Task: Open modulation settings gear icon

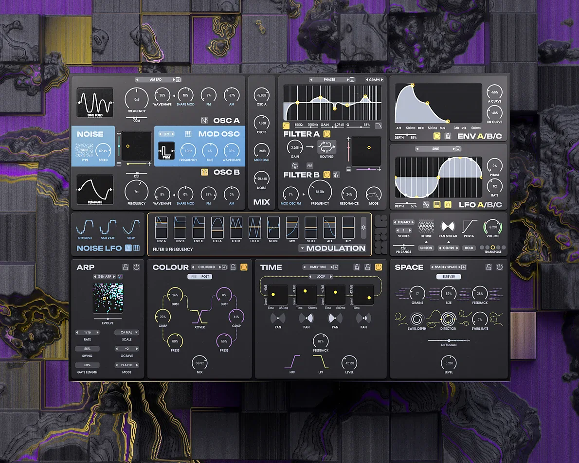Action: point(363,228)
